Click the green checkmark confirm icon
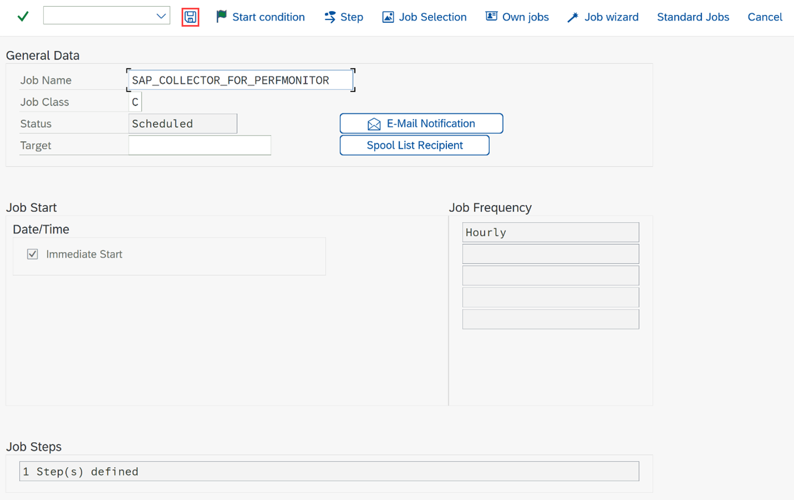 23,17
